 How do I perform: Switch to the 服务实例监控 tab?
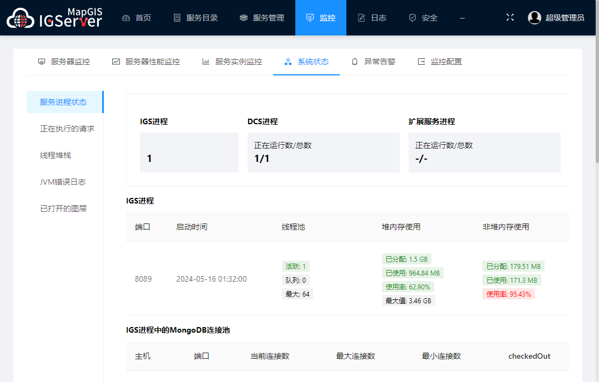(x=232, y=62)
